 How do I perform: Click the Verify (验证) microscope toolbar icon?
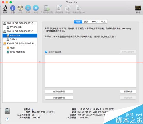5,8
